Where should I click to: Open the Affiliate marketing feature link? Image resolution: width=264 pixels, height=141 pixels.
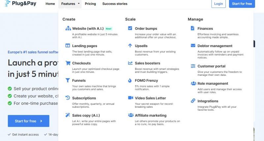(x=150, y=115)
